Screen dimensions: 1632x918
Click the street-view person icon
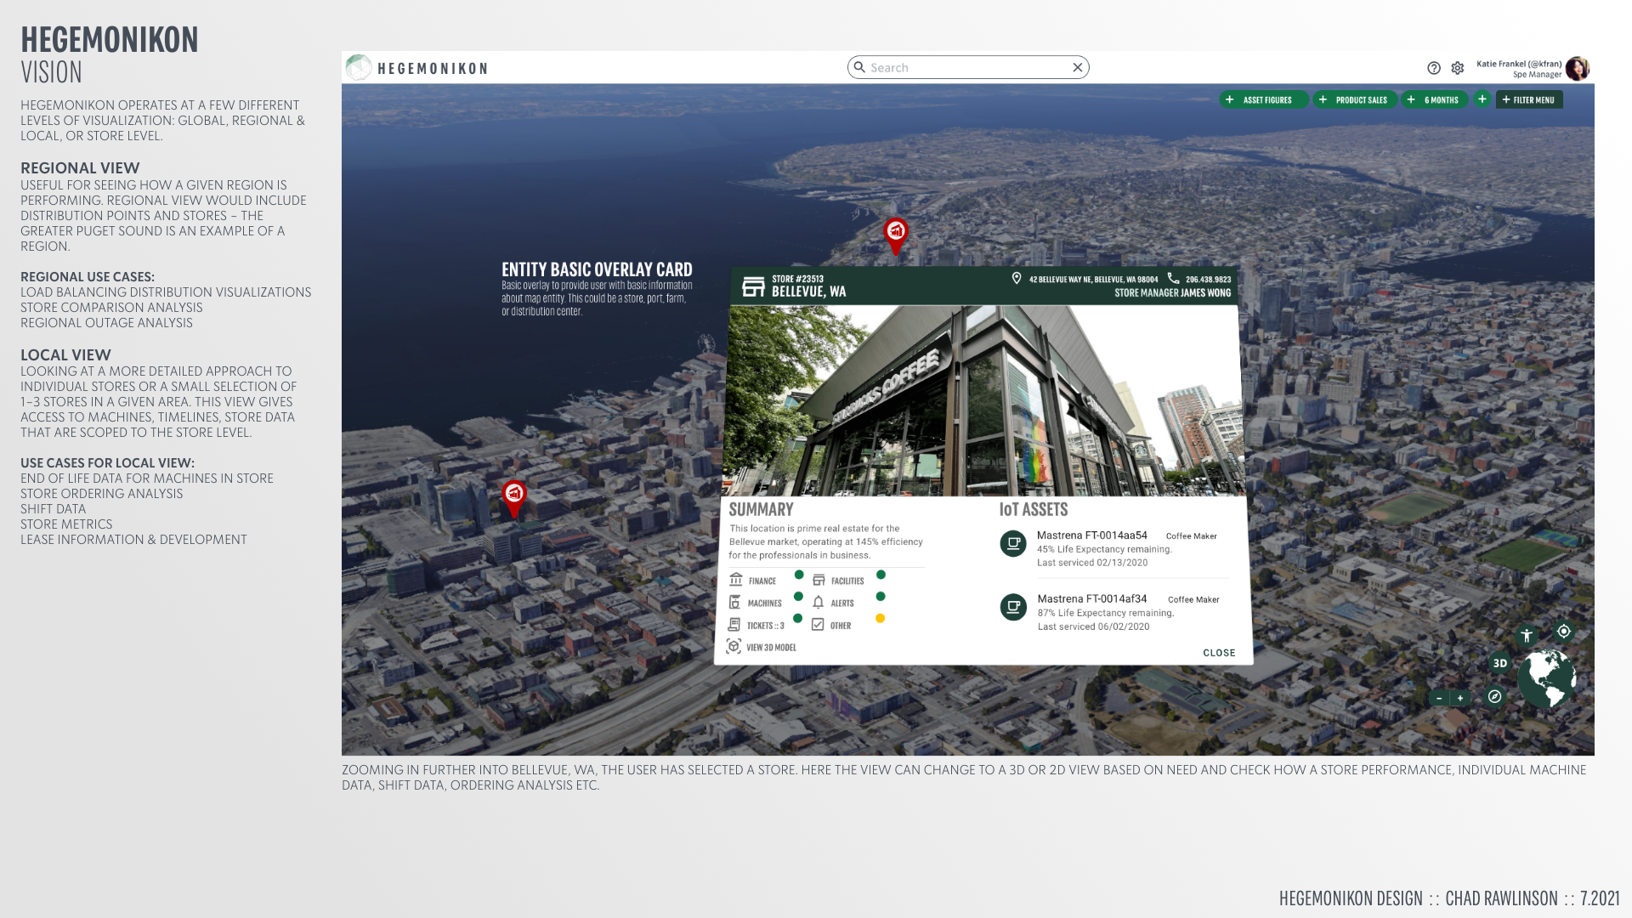point(1527,635)
